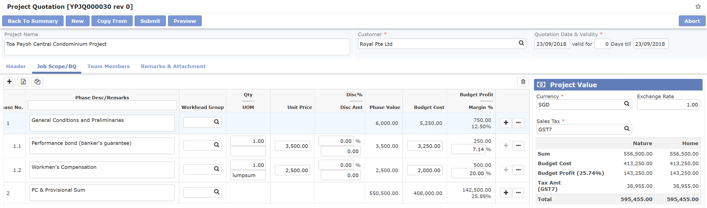
Task: Search customer using magnifier icon
Action: pos(521,43)
